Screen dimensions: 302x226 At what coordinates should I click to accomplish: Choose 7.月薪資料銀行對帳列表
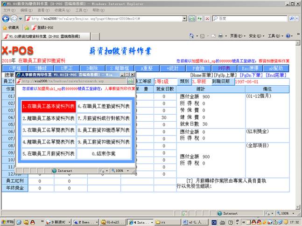pyautogui.click(x=104, y=118)
